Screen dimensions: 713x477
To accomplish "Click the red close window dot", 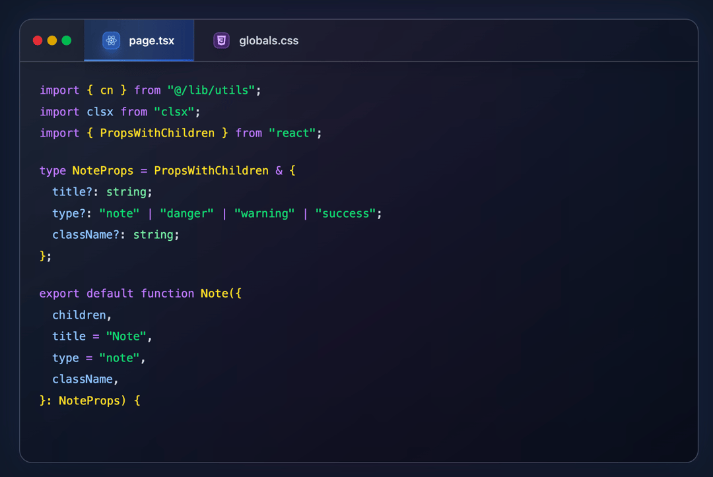I will coord(38,40).
